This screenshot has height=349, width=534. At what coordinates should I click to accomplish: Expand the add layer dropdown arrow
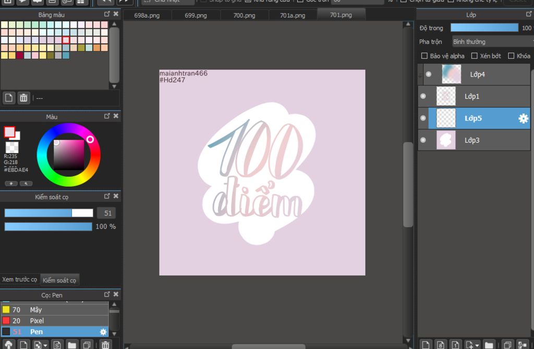pos(477,345)
